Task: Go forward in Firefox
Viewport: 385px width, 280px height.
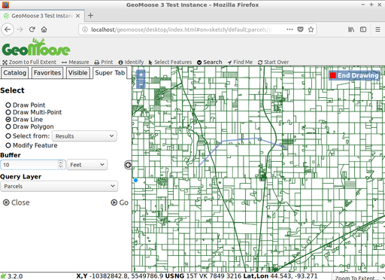Action: point(20,29)
